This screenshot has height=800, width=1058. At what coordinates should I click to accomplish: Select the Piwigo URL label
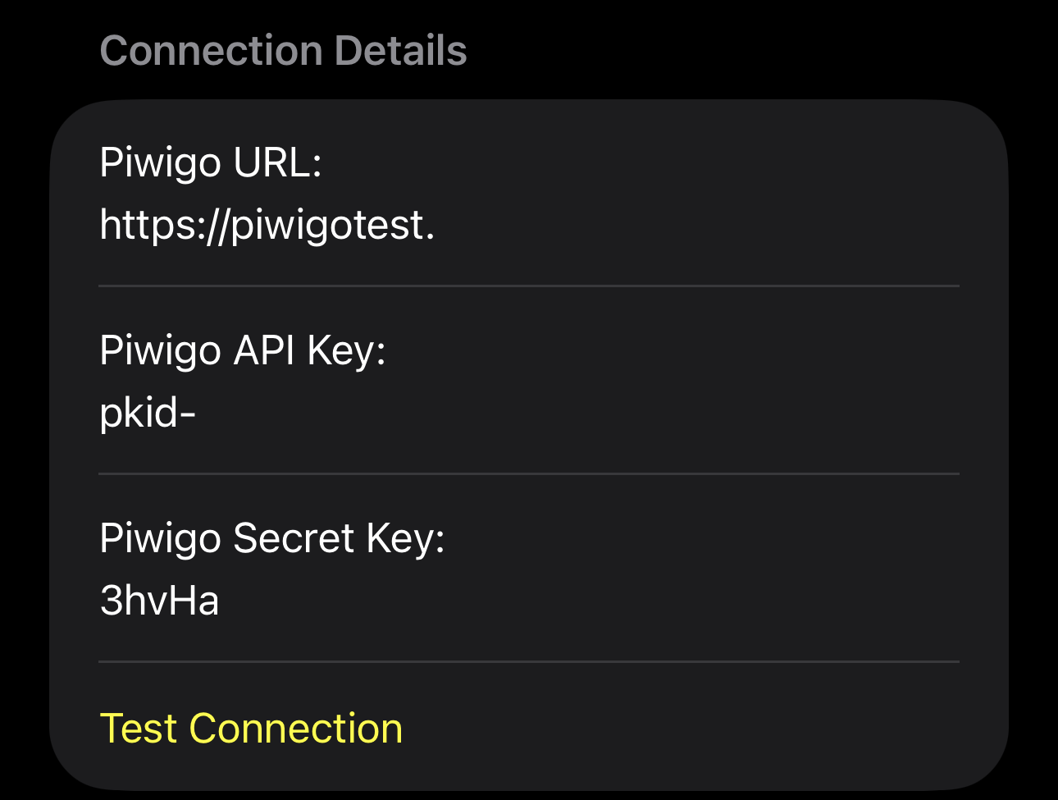click(x=210, y=162)
